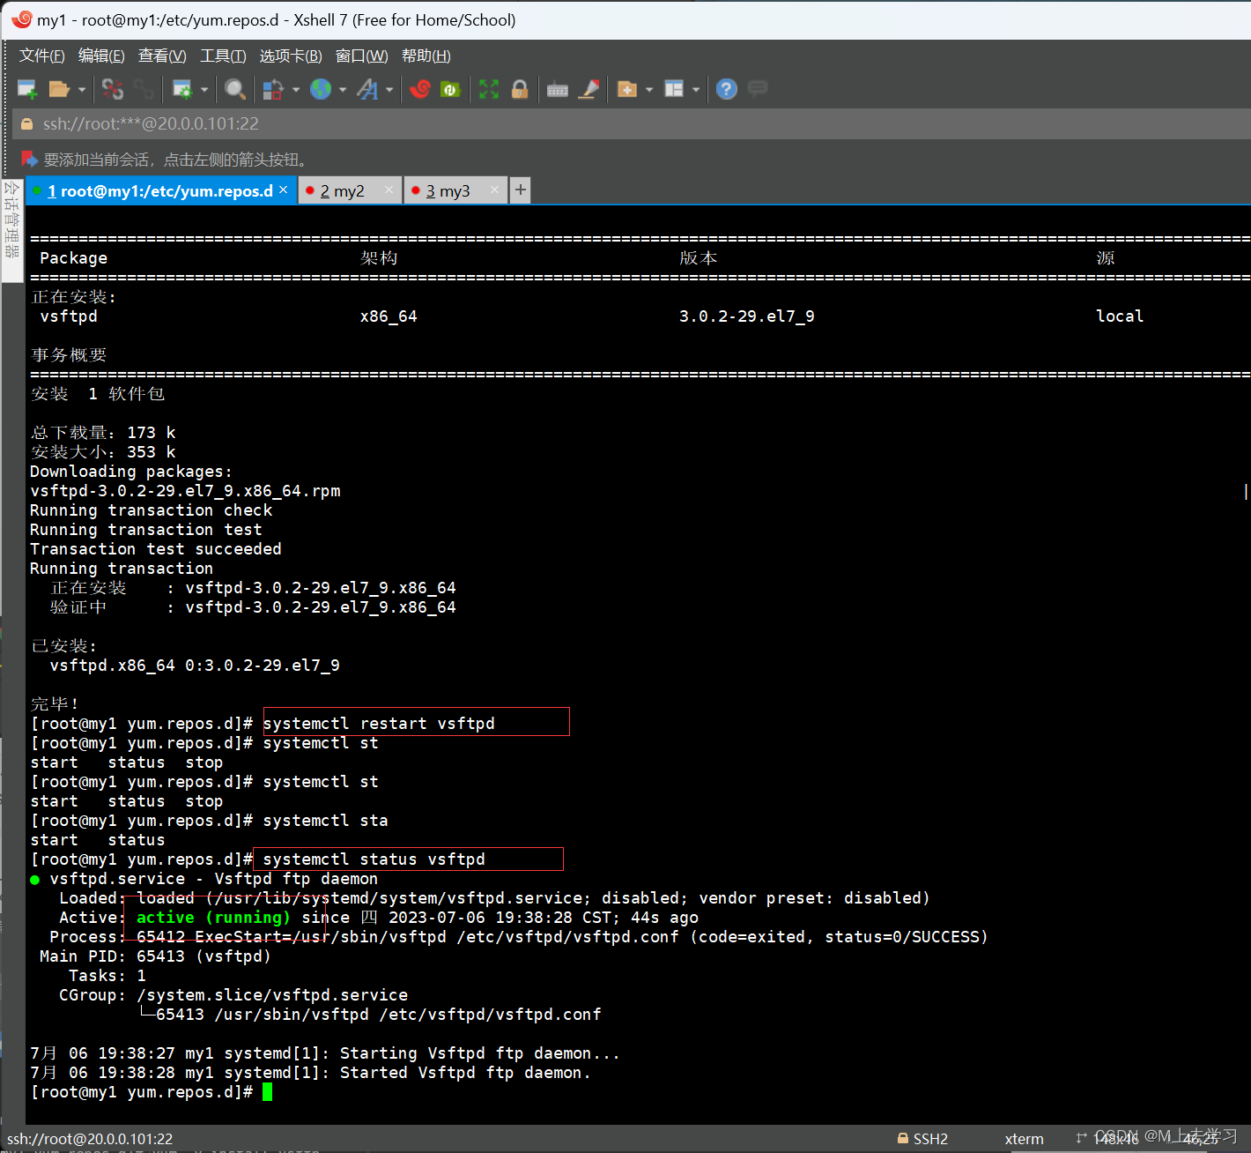1251x1153 pixels.
Task: Click the Key Mapping keyboard icon
Action: point(558,89)
